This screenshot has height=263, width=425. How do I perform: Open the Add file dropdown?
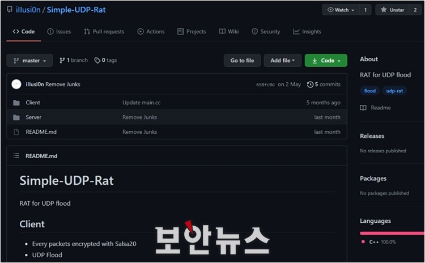point(282,61)
